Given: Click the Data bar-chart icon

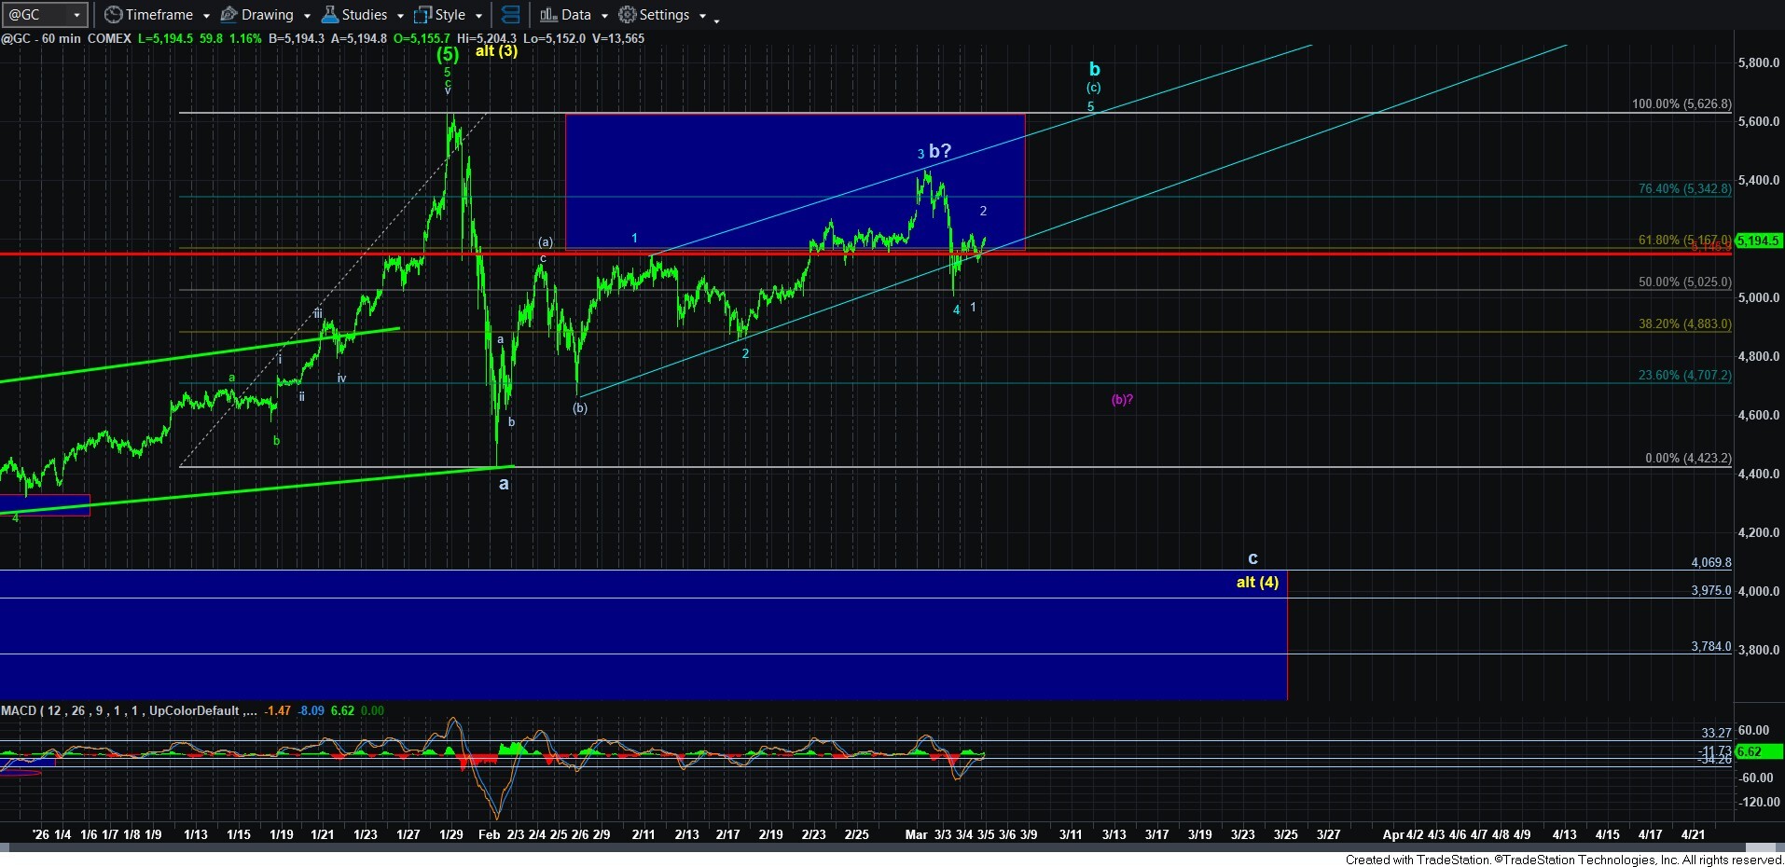Looking at the screenshot, I should 548,15.
